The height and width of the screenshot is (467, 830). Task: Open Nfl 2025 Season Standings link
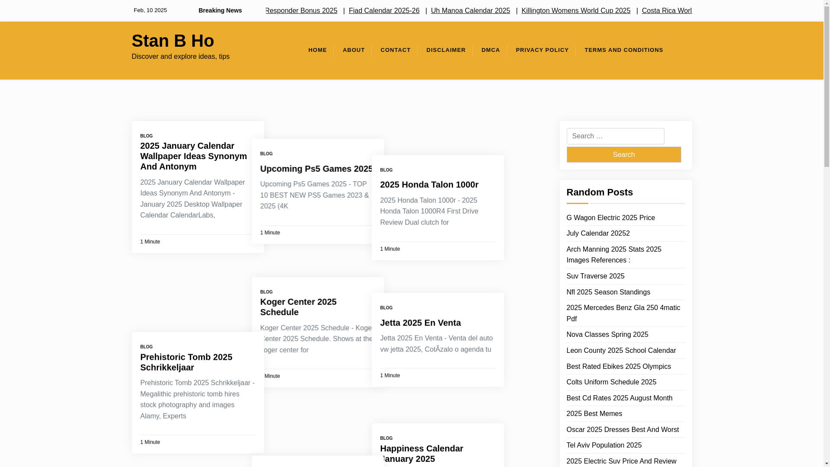608,292
